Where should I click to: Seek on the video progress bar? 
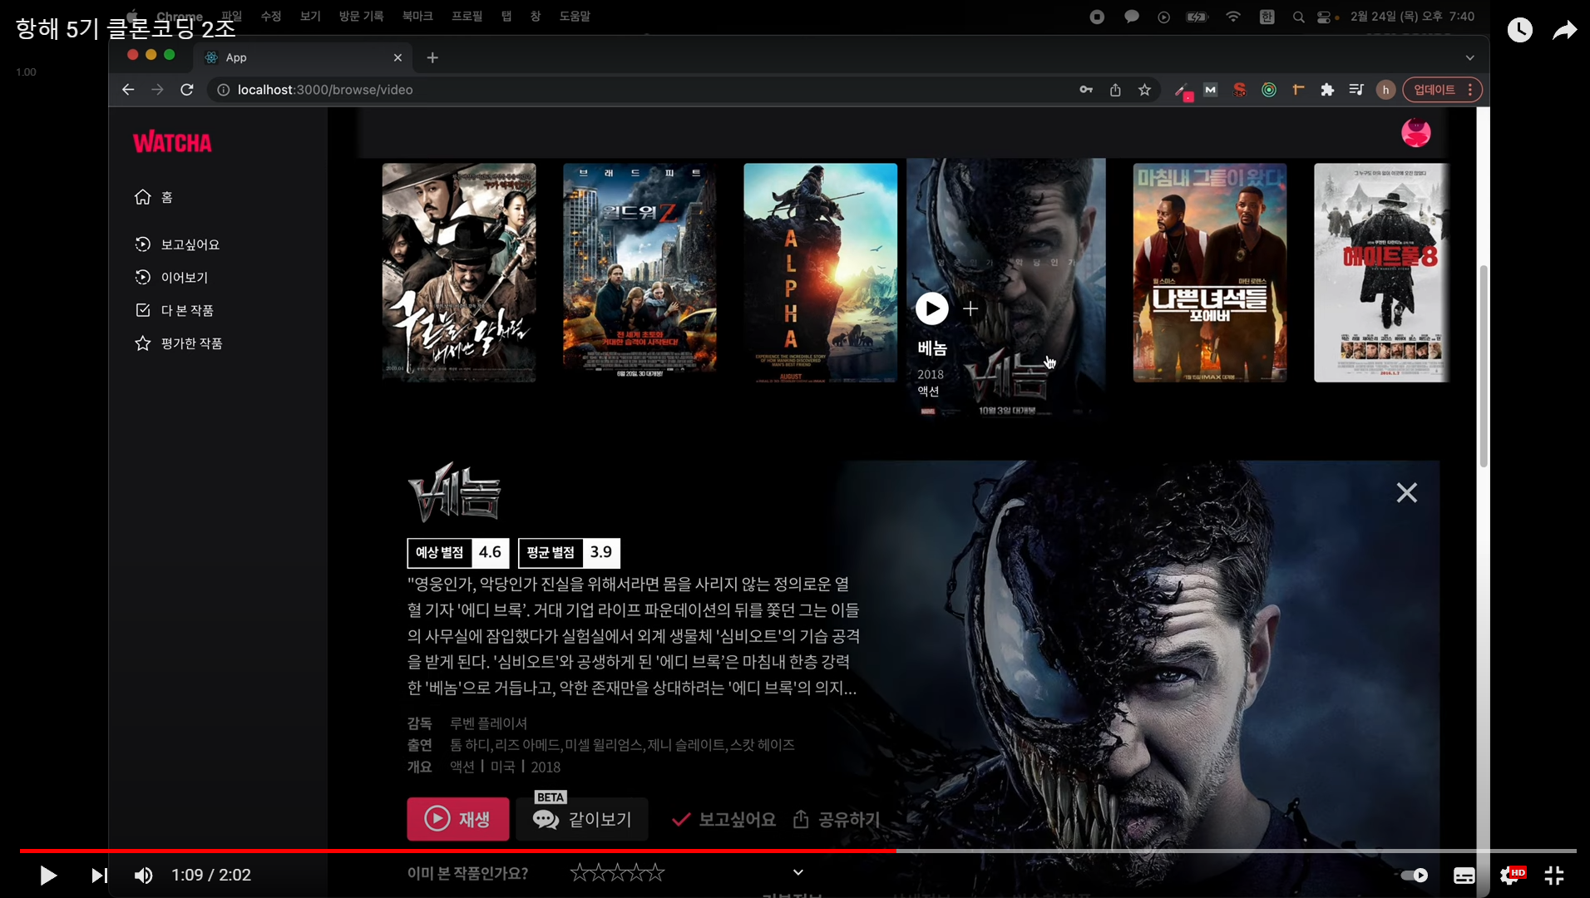tap(798, 851)
